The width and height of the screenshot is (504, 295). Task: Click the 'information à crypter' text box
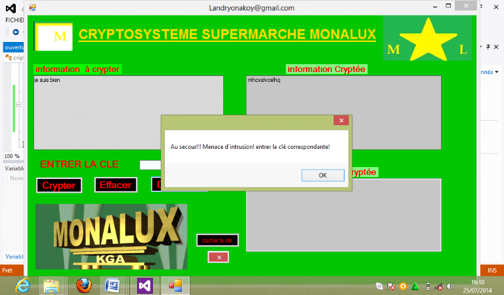[x=128, y=113]
